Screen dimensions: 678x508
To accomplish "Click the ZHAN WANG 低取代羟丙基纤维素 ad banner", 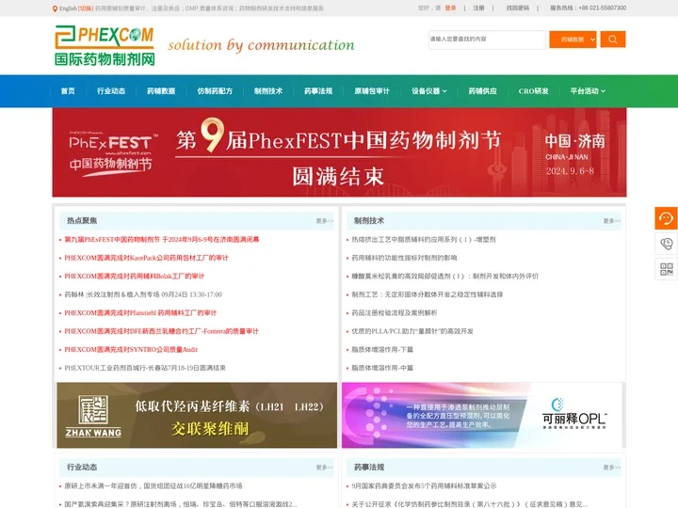I will pyautogui.click(x=197, y=415).
